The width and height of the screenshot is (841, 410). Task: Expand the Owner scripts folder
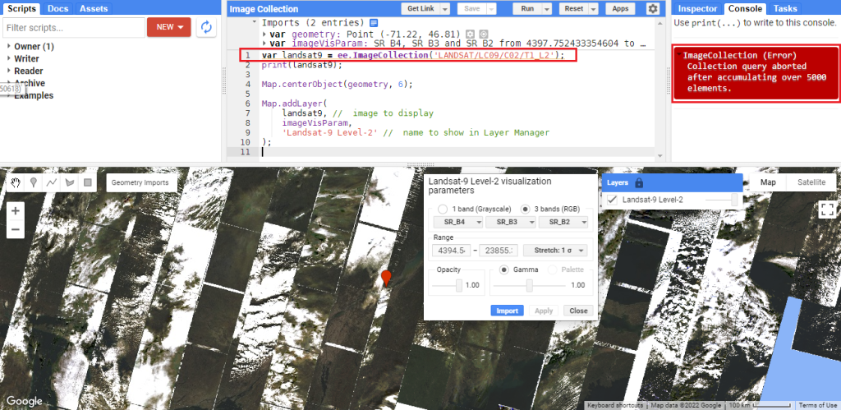(9, 47)
